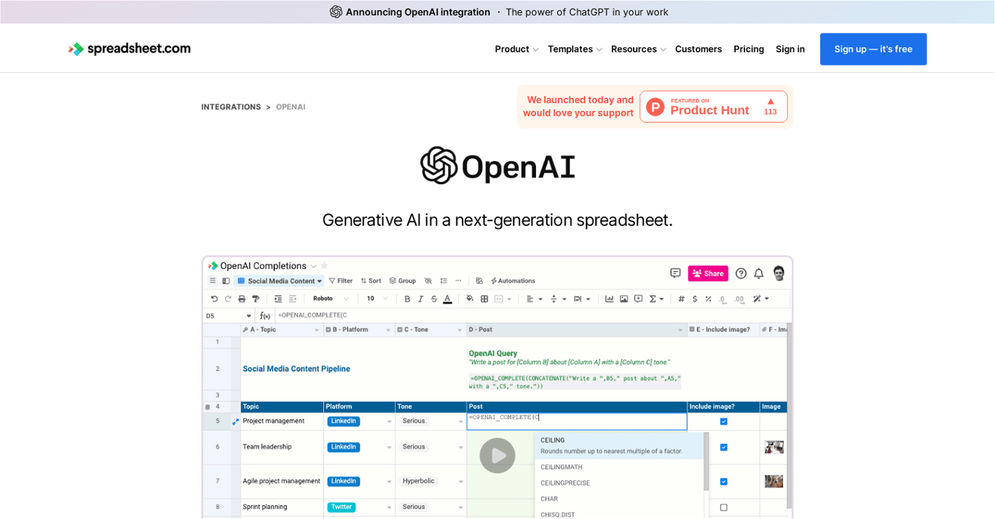
Task: Click the percent format icon
Action: point(708,299)
